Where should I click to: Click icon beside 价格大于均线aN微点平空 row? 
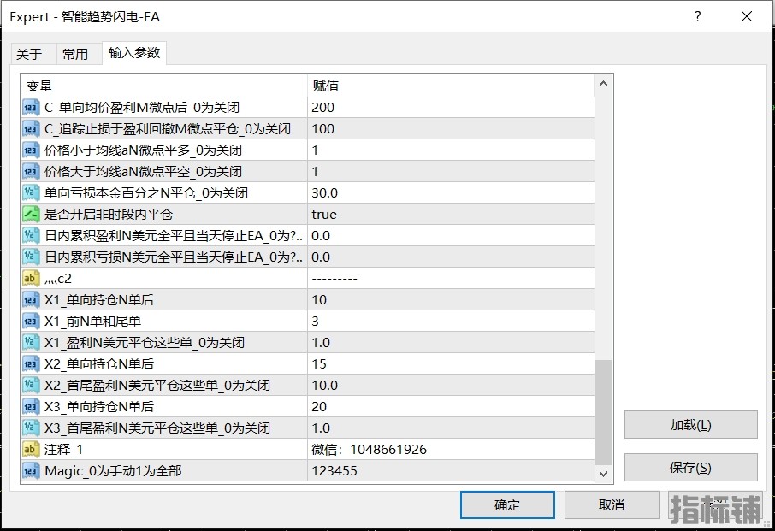pyautogui.click(x=31, y=172)
